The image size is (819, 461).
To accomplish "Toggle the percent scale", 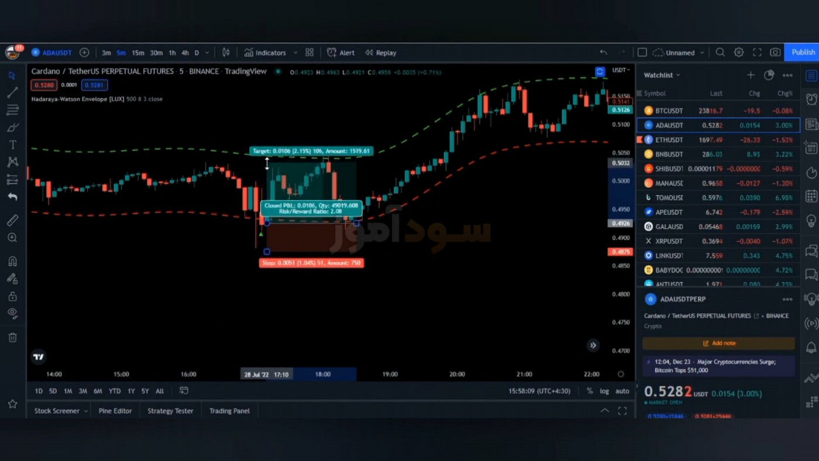I will pyautogui.click(x=590, y=391).
